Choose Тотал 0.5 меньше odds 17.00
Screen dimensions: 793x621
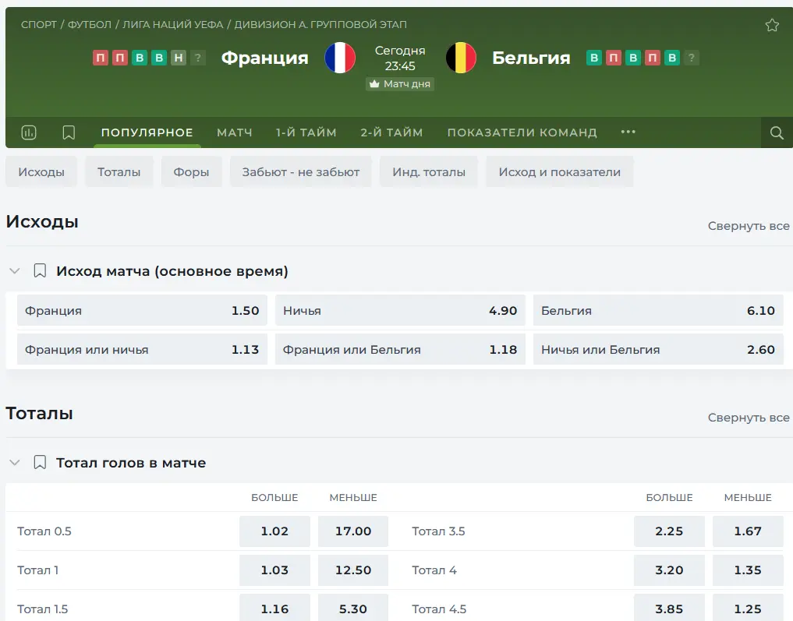[x=353, y=531]
